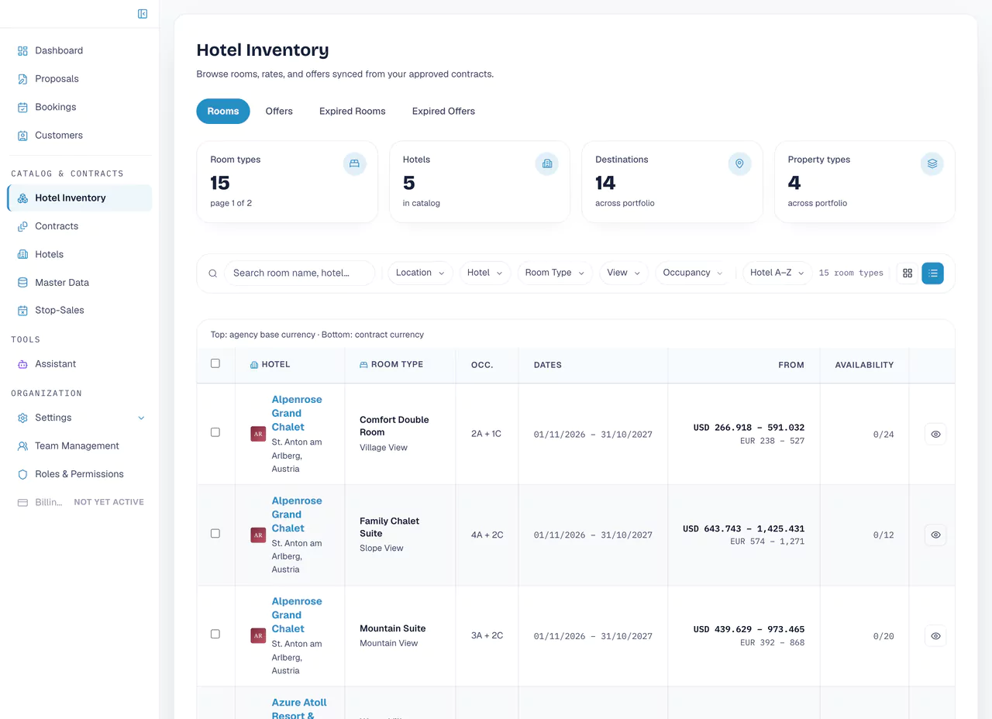Image resolution: width=992 pixels, height=719 pixels.
Task: Open Team Management page
Action: click(79, 446)
